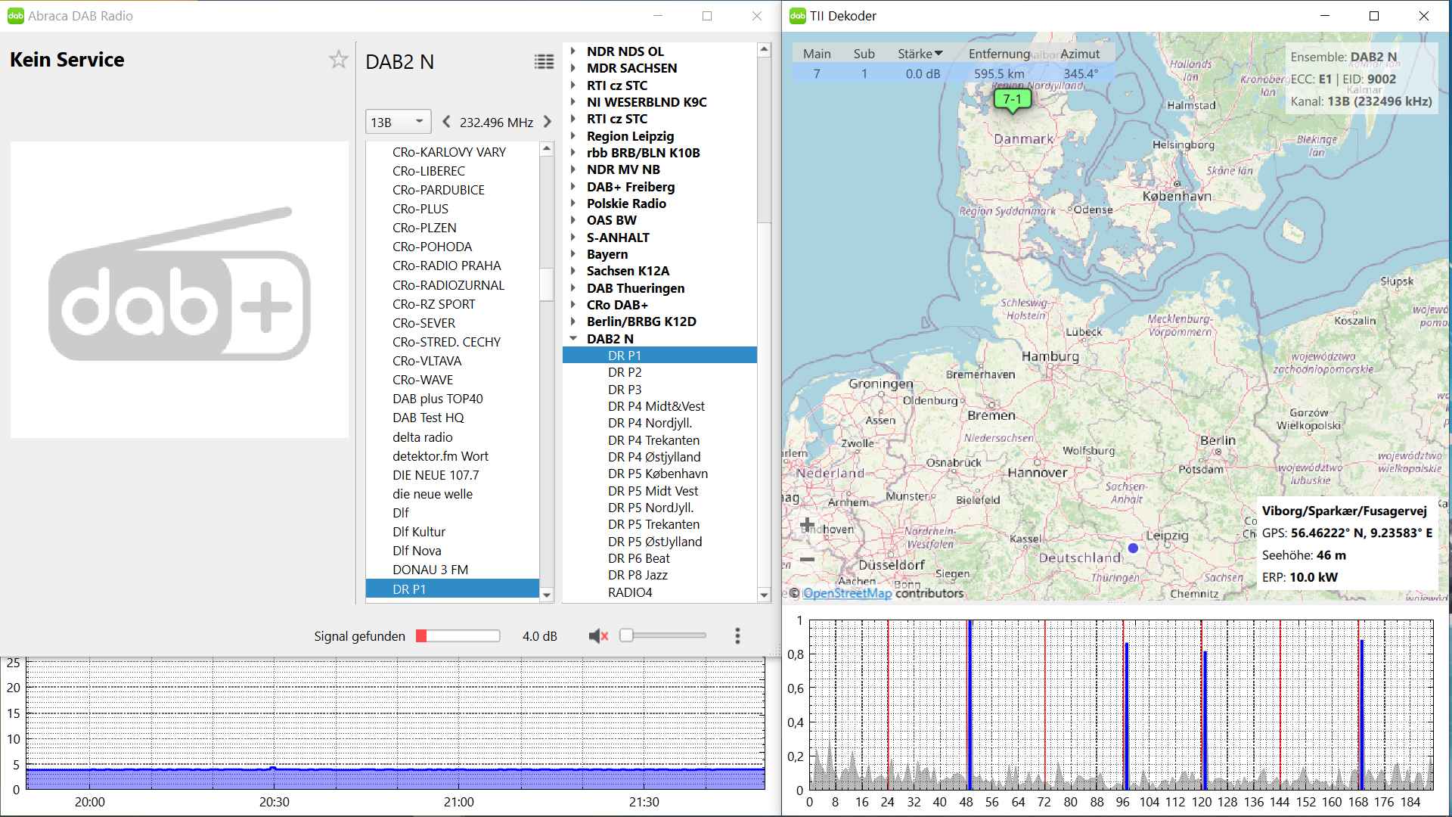This screenshot has height=817, width=1452.
Task: Toggle the ensemble list view icon
Action: 544,62
